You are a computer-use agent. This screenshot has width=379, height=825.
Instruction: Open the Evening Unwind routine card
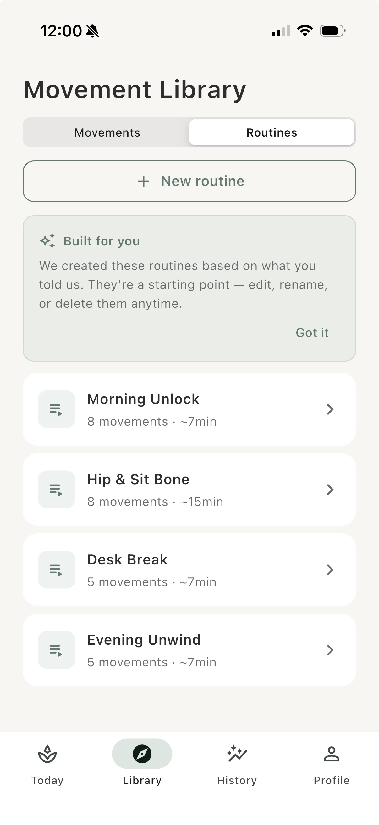coord(189,650)
